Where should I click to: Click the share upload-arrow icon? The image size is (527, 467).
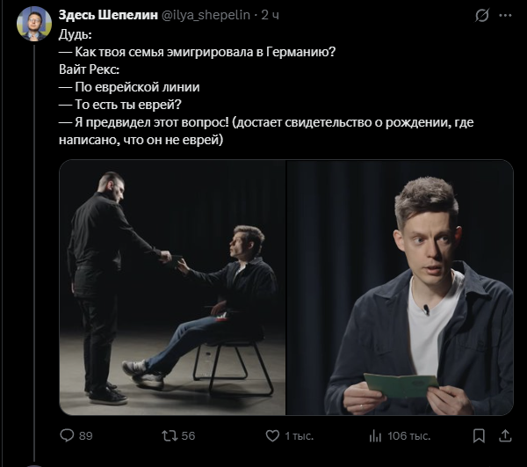(x=505, y=435)
